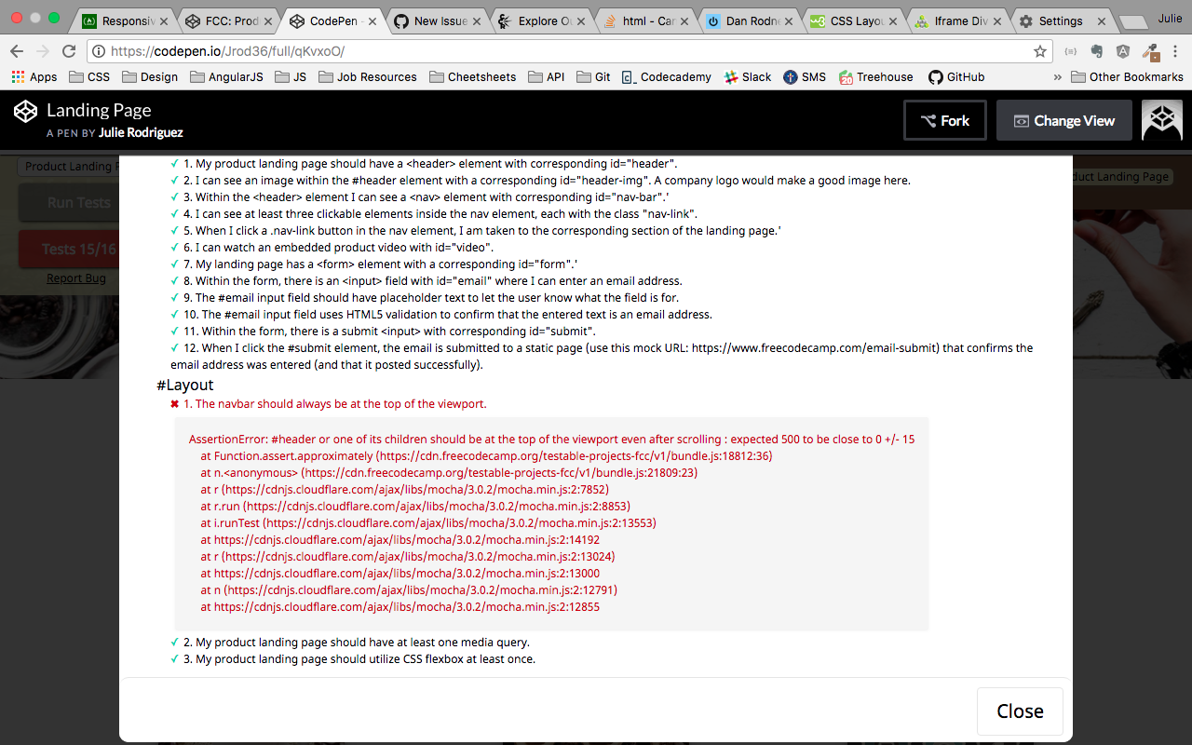The width and height of the screenshot is (1192, 745).
Task: Switch to the New Issue GitHub tab
Action: 437,20
